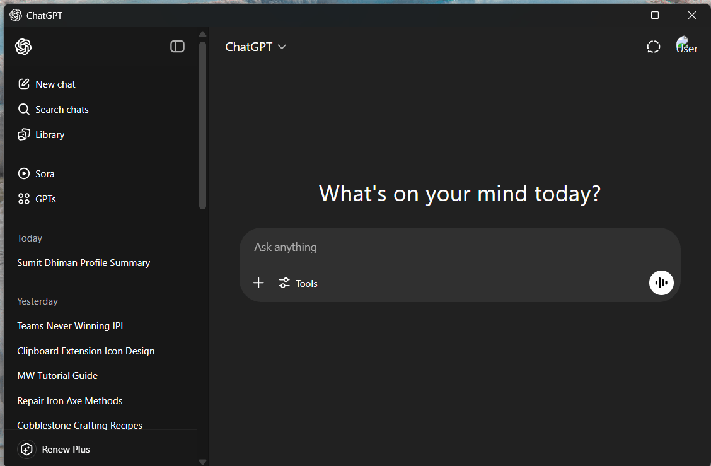Screen dimensions: 711x466
Task: Click the ChatGPT logo in sidebar header
Action: click(x=23, y=47)
